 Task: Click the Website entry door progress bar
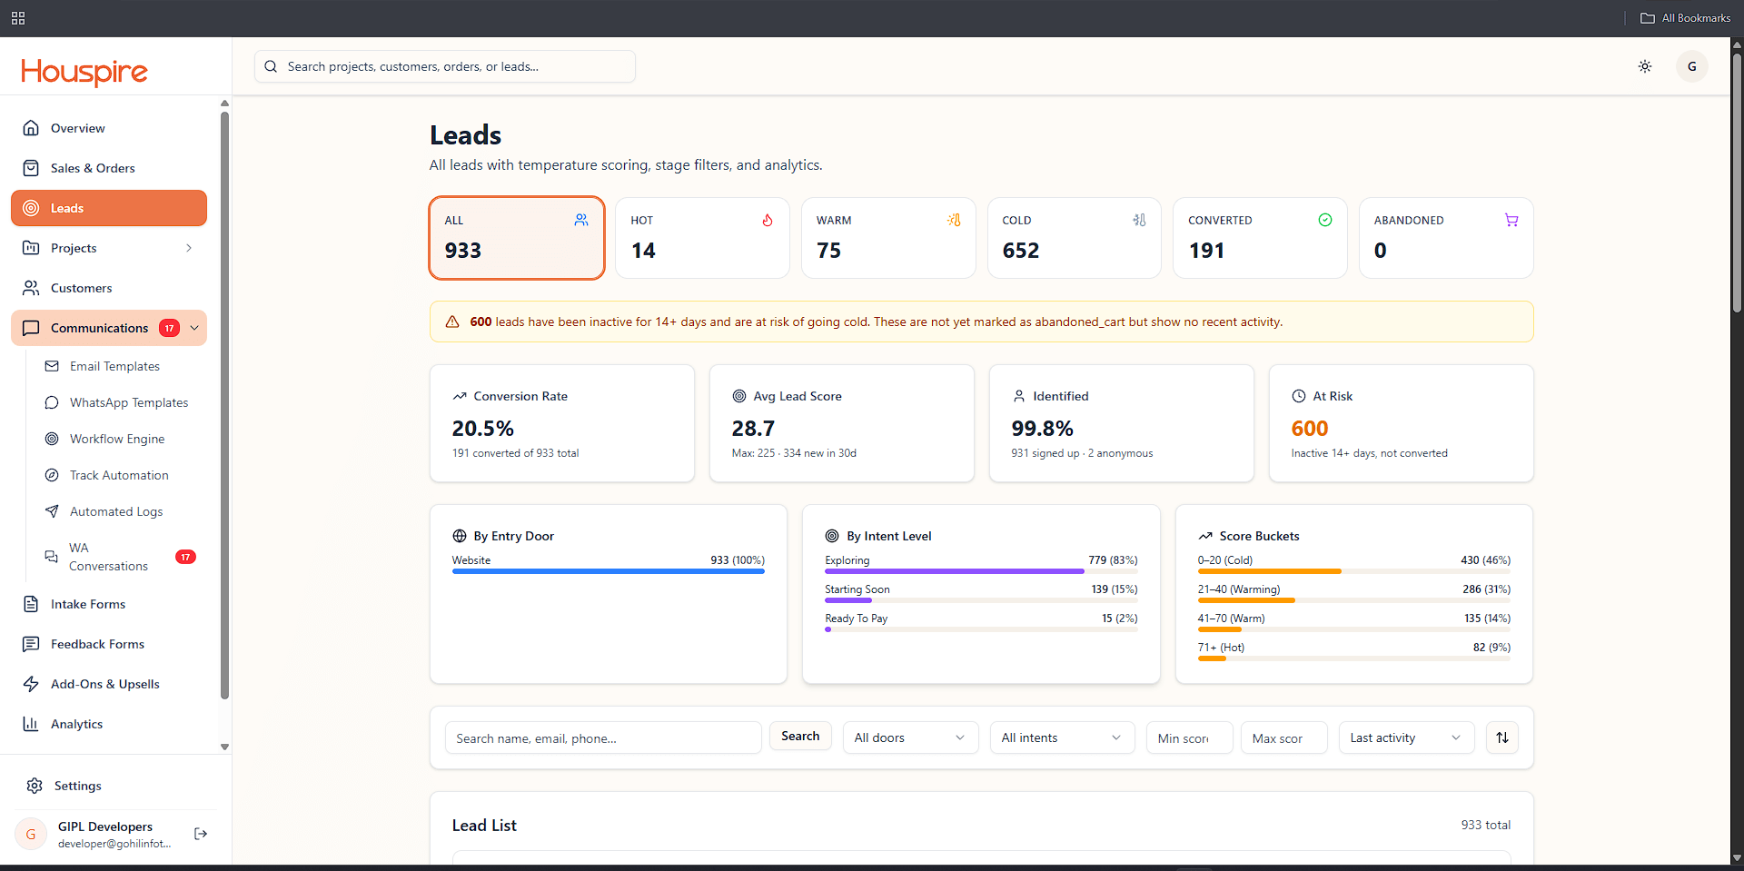(609, 571)
